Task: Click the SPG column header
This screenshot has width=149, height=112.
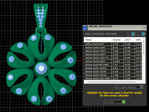Action: click(138, 40)
